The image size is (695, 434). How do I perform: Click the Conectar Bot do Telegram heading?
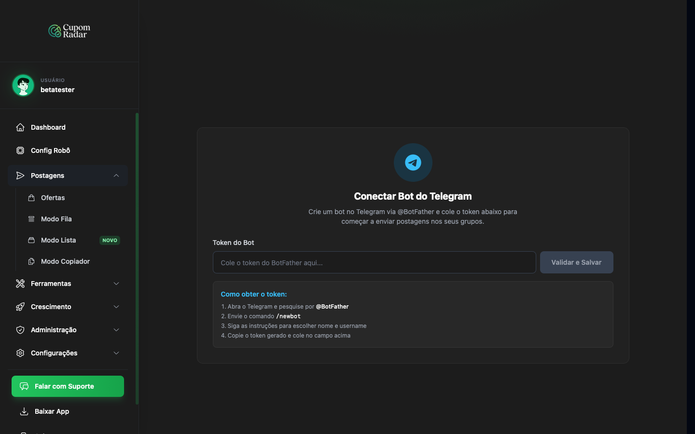413,196
